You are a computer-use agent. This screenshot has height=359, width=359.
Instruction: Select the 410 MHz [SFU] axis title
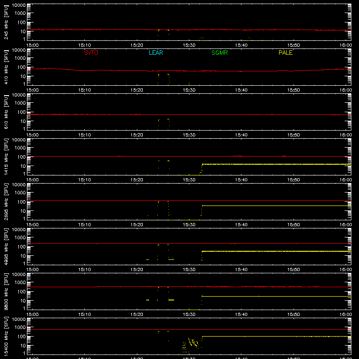point(6,67)
